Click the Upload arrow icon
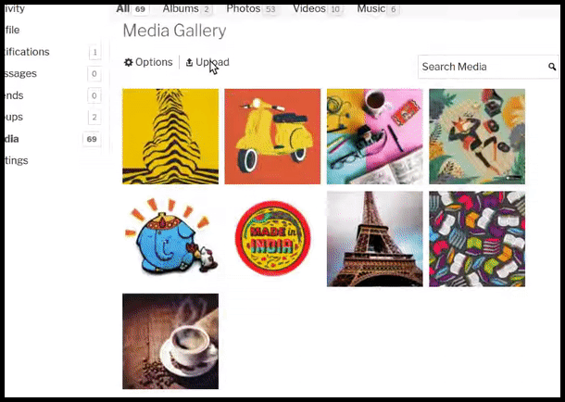 pos(189,62)
